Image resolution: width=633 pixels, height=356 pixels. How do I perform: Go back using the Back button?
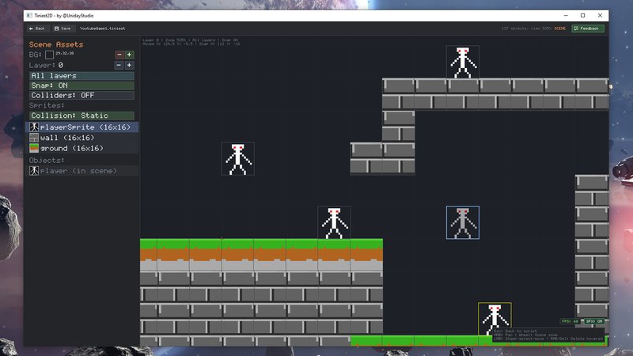pos(37,28)
